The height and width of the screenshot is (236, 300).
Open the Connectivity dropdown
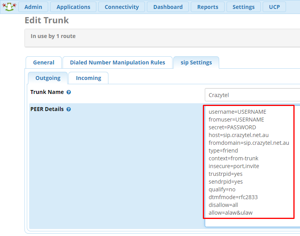(121, 7)
